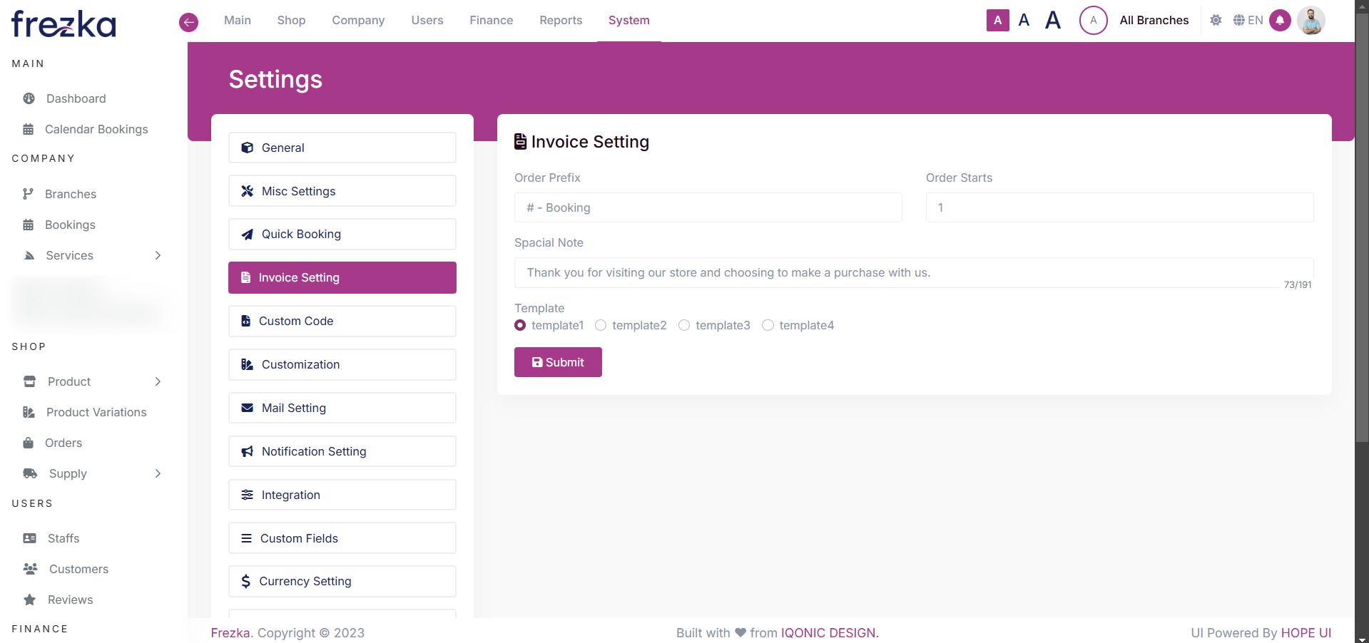Expand the Supply sidebar submenu

point(158,473)
